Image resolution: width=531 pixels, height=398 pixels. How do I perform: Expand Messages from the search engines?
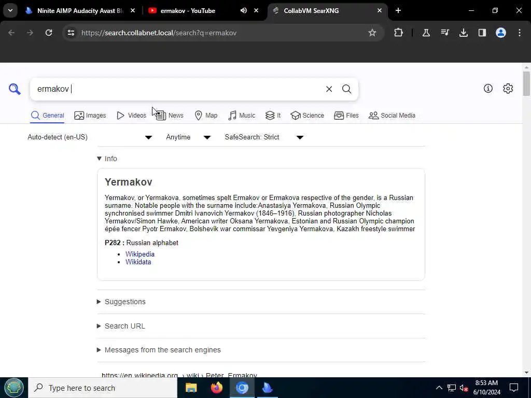pos(159,350)
